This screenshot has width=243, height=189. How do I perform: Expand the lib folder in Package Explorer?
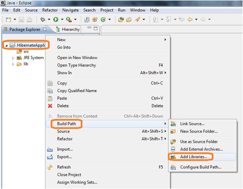point(13,64)
